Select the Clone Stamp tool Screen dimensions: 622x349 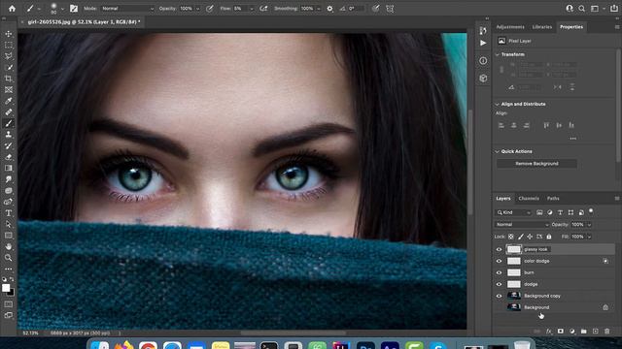point(9,135)
